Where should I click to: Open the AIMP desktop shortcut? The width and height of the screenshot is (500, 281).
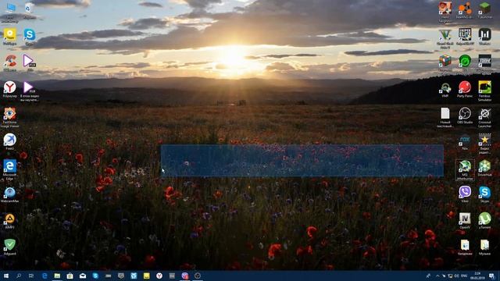coord(10,219)
